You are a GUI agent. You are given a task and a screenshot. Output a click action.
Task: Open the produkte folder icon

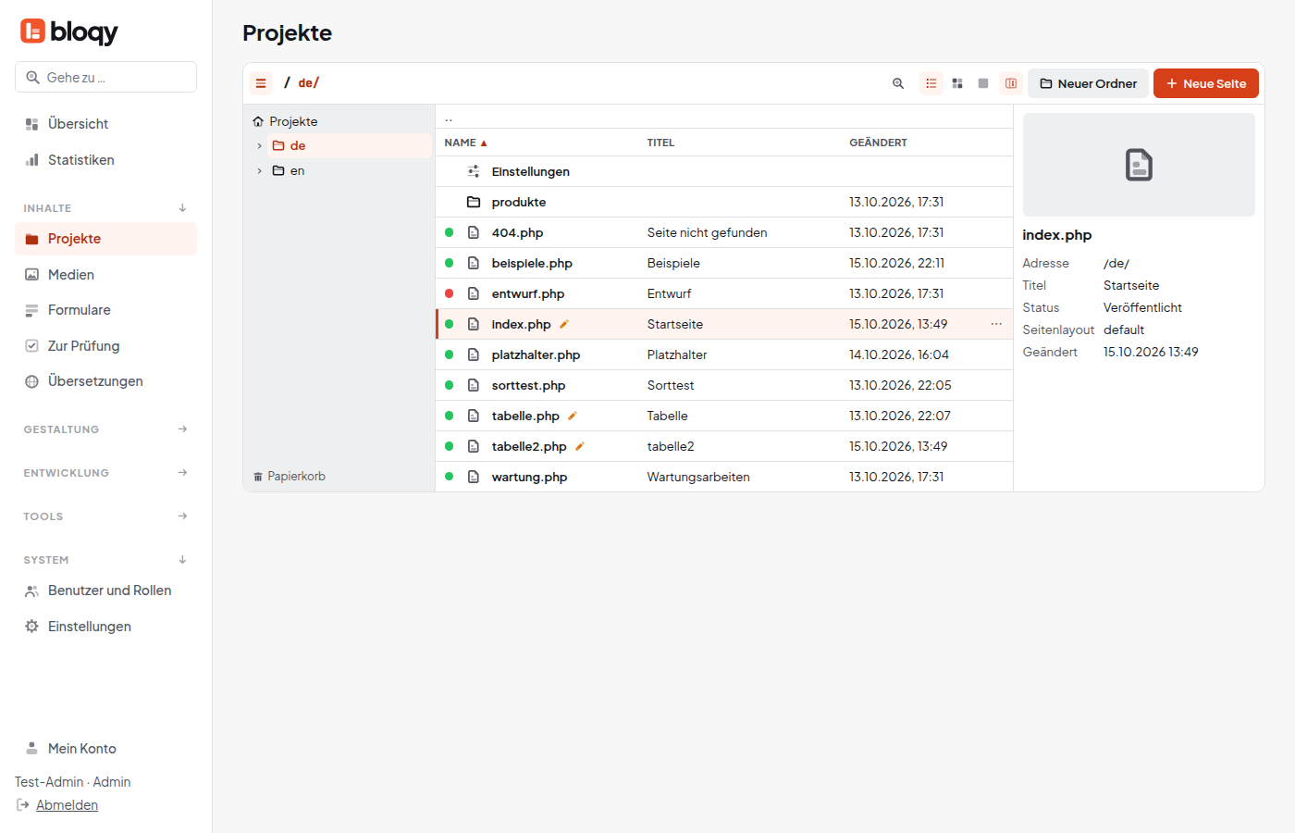coord(474,202)
